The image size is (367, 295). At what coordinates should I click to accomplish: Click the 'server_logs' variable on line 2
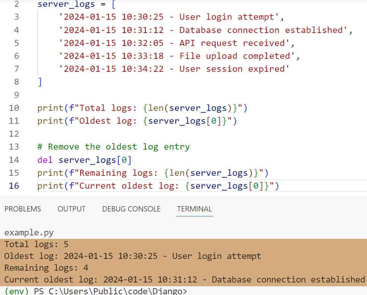coord(66,4)
